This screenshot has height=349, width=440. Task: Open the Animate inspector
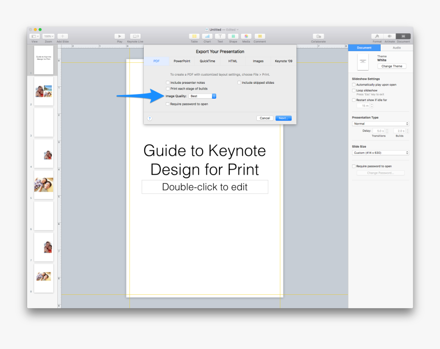(389, 36)
